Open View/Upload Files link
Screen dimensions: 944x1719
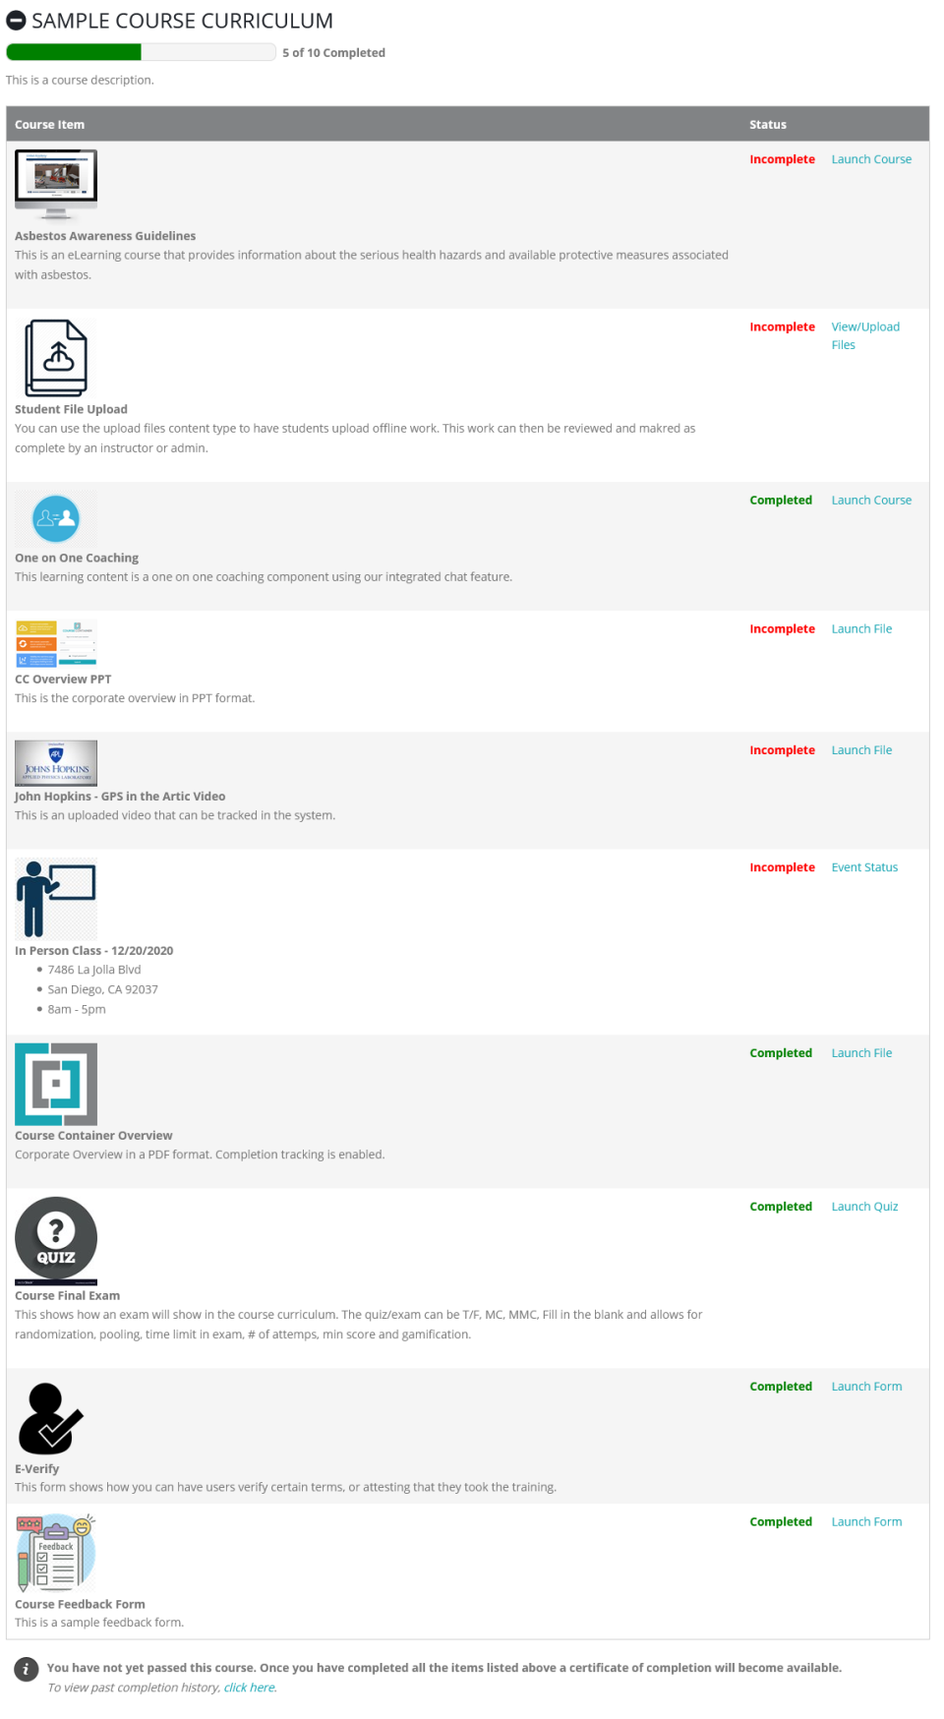pyautogui.click(x=864, y=327)
